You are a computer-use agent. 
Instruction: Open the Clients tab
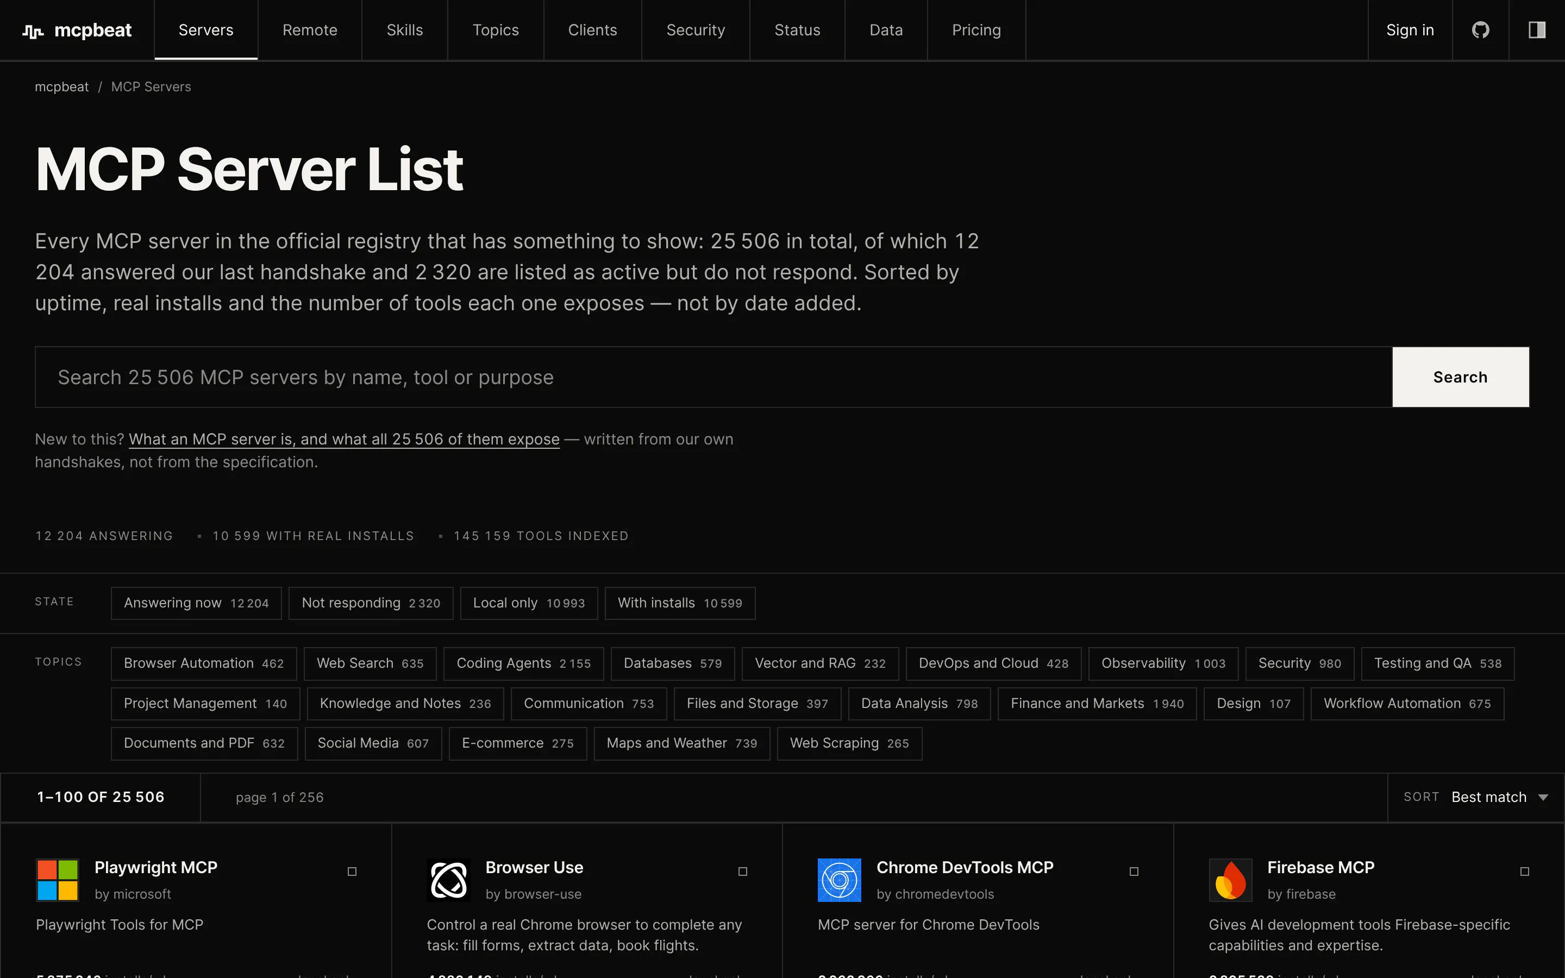(x=592, y=30)
